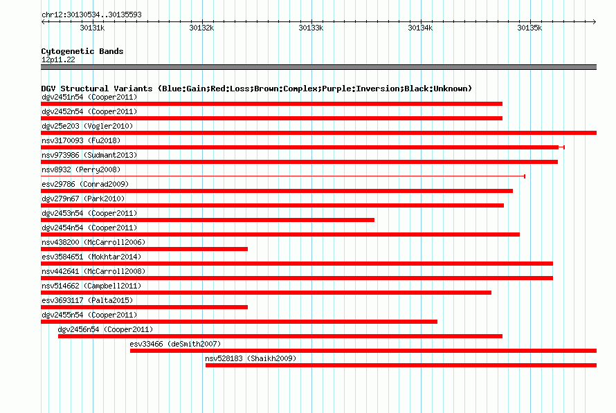Click the thin red line for nsv8932

click(x=283, y=176)
